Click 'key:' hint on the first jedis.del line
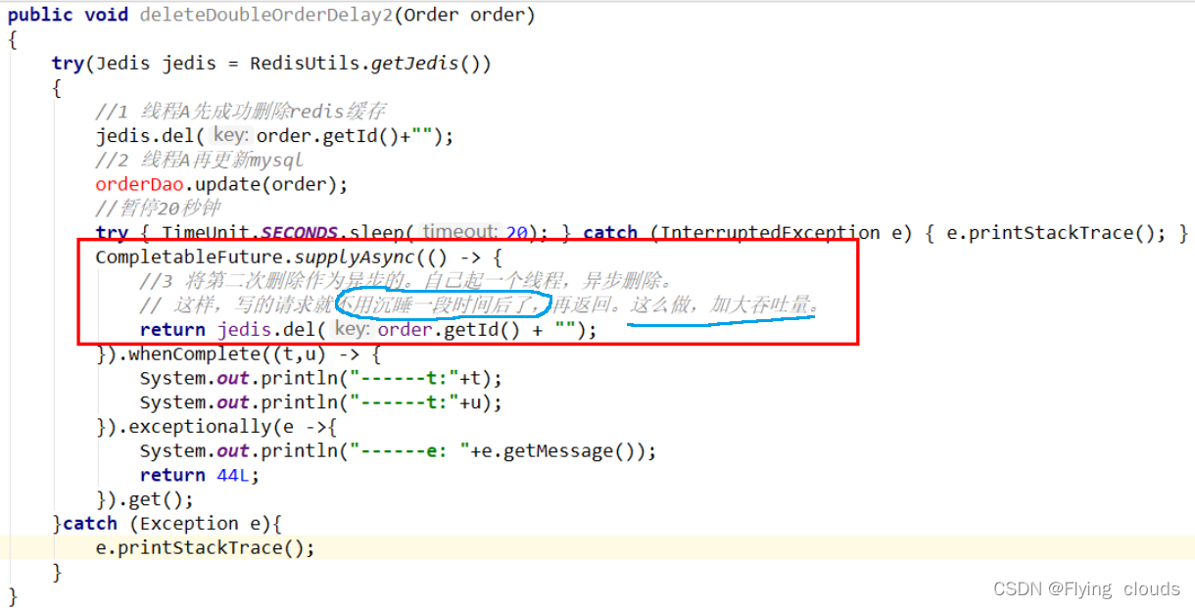1195x608 pixels. 231,136
